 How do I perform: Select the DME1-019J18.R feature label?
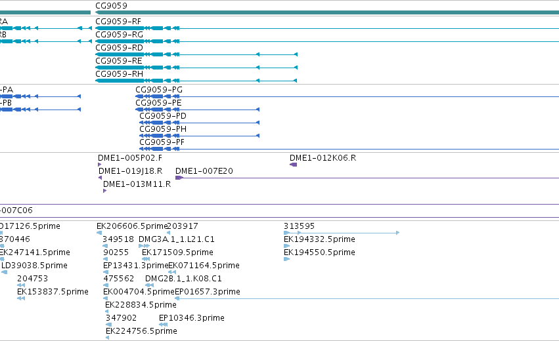[x=131, y=171]
